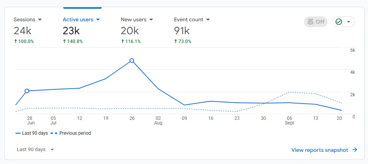Screen dimensions: 368x164
Task: Click the 23 x-axis date label
Action: (237, 118)
